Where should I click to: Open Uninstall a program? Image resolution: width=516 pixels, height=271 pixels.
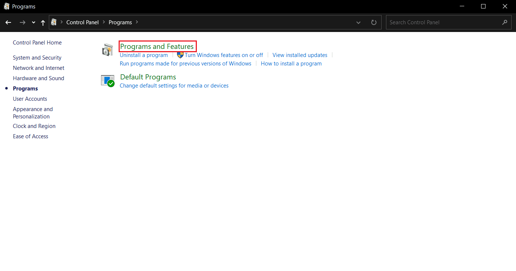pos(144,55)
